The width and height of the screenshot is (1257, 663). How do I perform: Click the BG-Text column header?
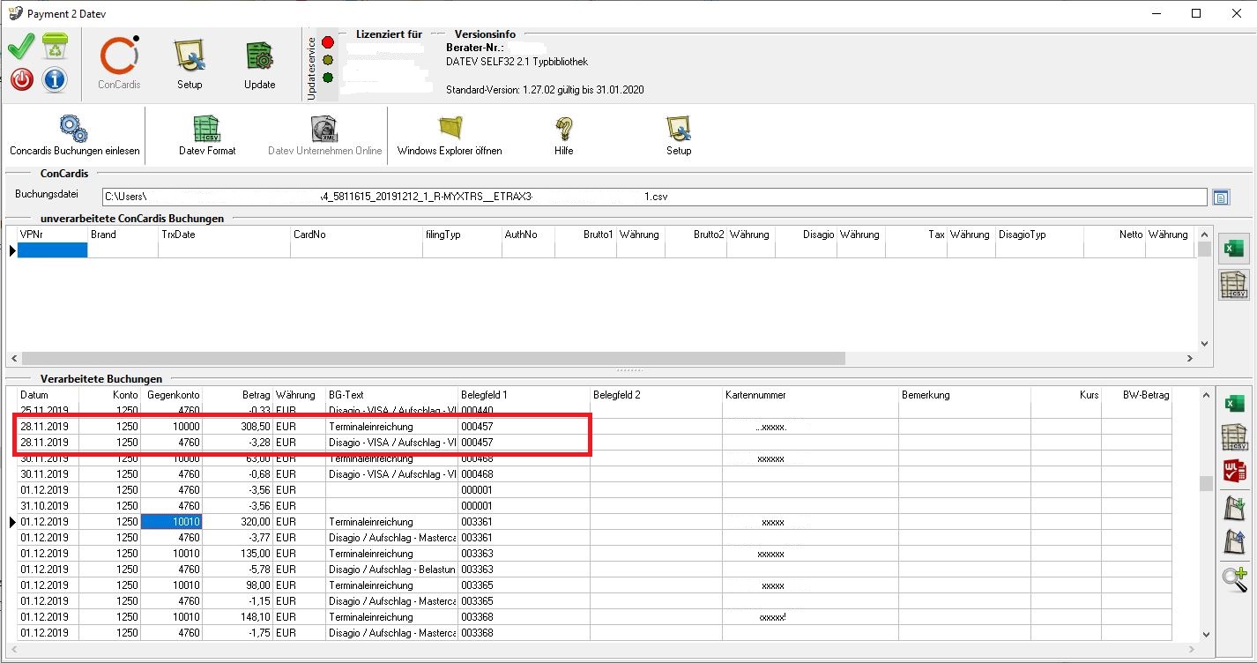point(392,395)
